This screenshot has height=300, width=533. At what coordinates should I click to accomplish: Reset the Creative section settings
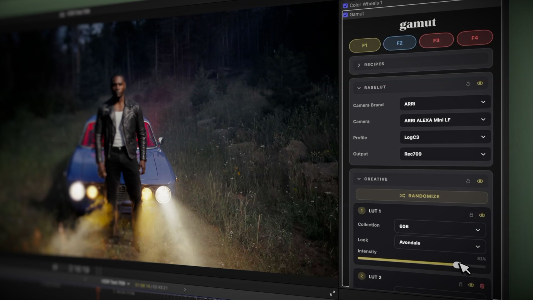468,181
